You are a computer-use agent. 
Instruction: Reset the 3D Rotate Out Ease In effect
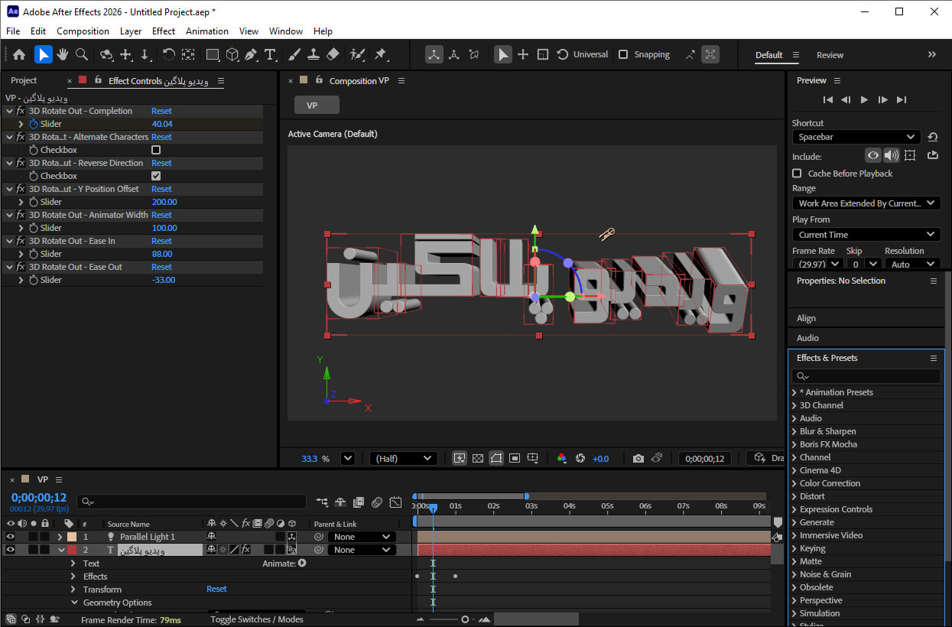tap(161, 240)
